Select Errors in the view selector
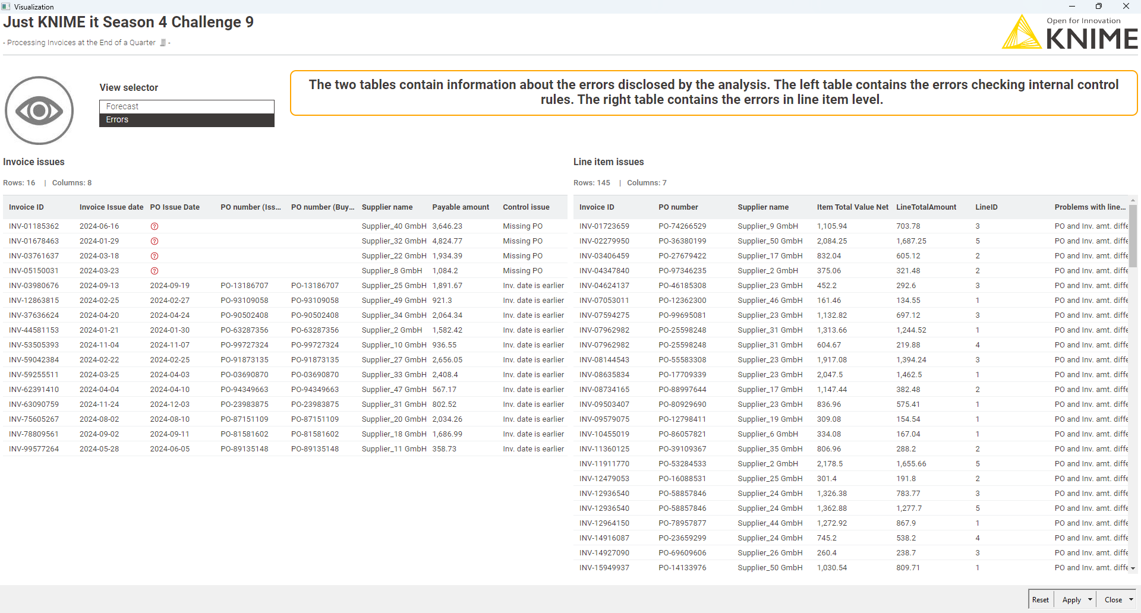This screenshot has width=1141, height=613. [x=187, y=120]
